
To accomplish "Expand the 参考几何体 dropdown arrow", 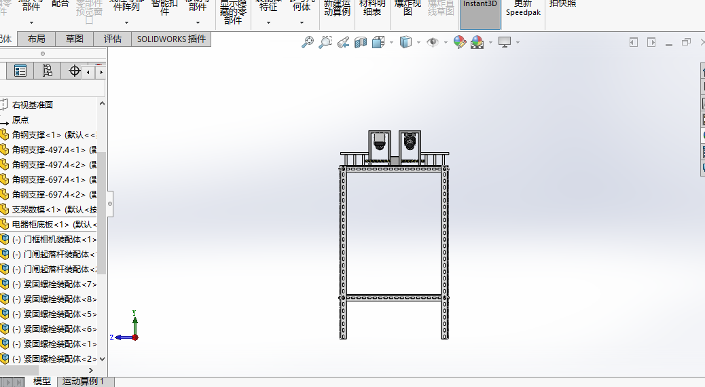I will [302, 22].
